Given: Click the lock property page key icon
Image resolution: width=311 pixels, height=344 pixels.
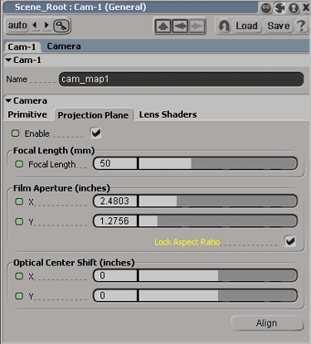Looking at the screenshot, I should coord(61,26).
